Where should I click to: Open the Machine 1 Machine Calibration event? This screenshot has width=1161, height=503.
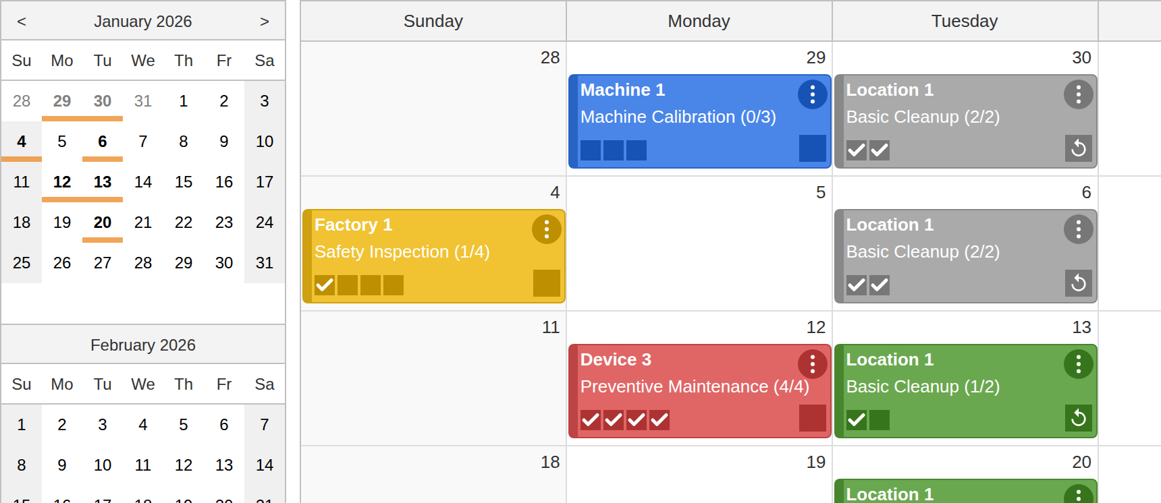point(675,117)
